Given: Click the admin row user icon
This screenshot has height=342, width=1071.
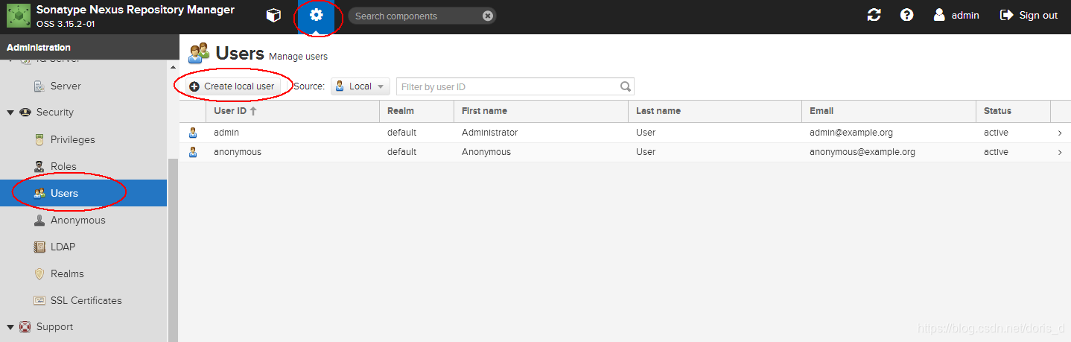Looking at the screenshot, I should pos(193,133).
